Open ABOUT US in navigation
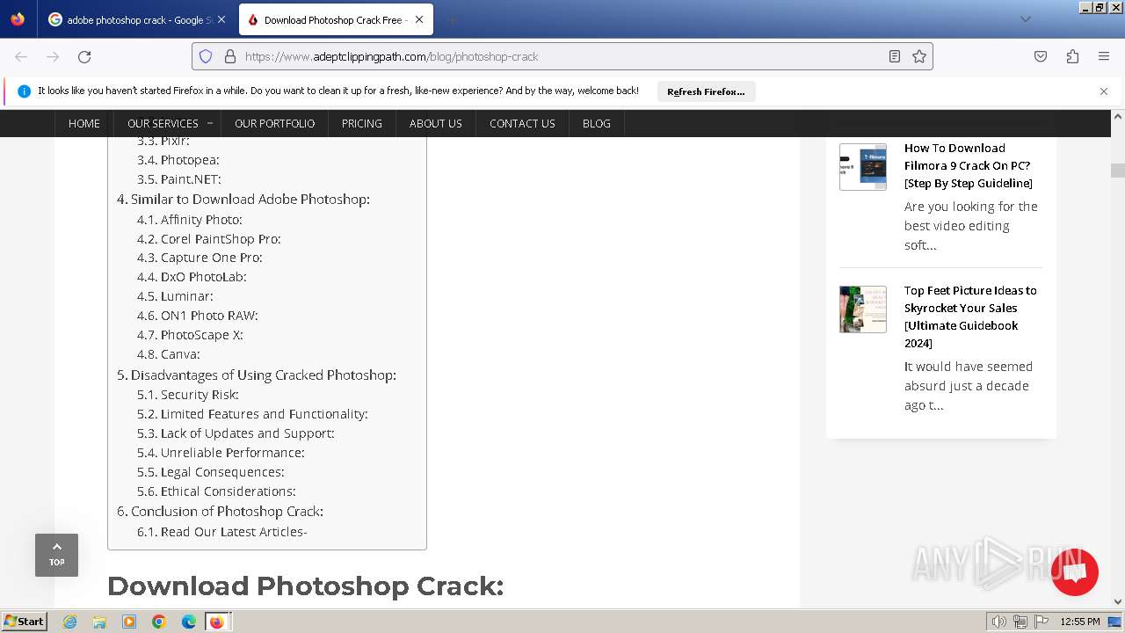The width and height of the screenshot is (1125, 633). [x=436, y=123]
